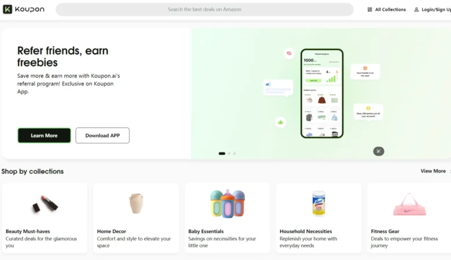Open the Login/Sign Up link
The width and height of the screenshot is (451, 260).
coord(432,9)
